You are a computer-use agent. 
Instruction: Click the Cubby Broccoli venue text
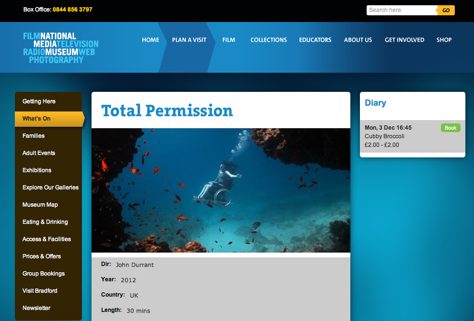coord(384,136)
